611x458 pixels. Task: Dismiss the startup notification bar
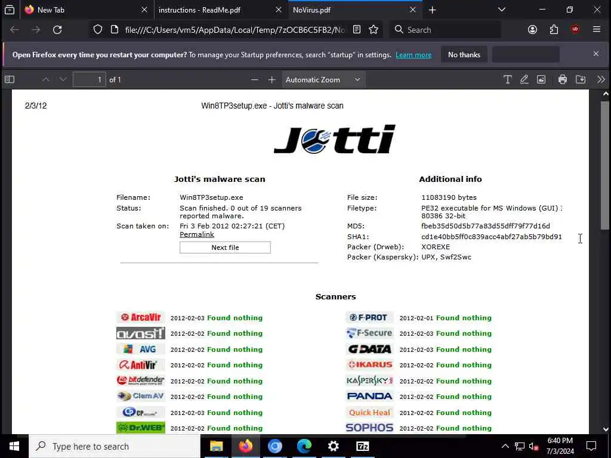click(x=596, y=54)
